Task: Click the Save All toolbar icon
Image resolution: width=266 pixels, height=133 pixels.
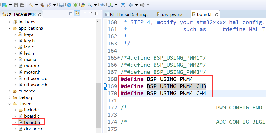Action: (x=22, y=5)
